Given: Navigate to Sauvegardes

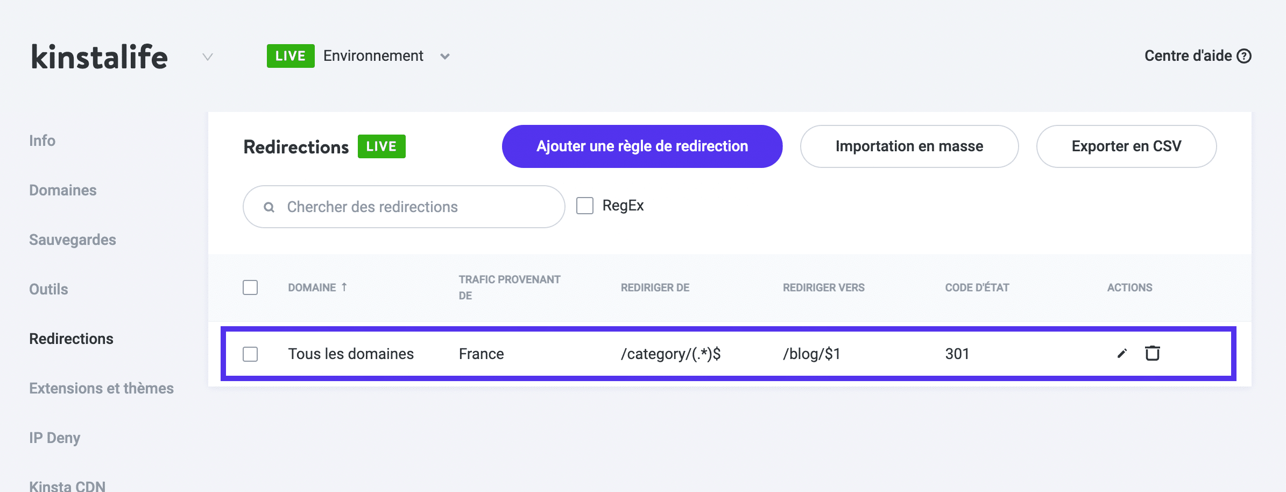Looking at the screenshot, I should [x=72, y=240].
